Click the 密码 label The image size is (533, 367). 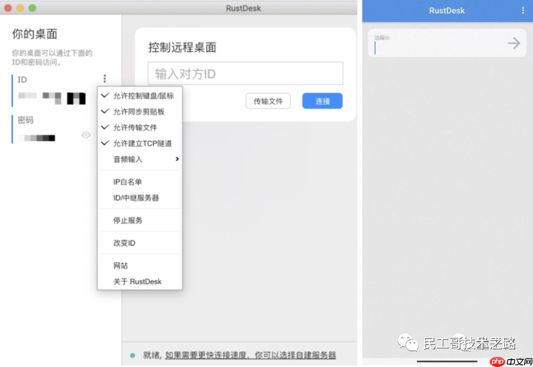coord(26,120)
